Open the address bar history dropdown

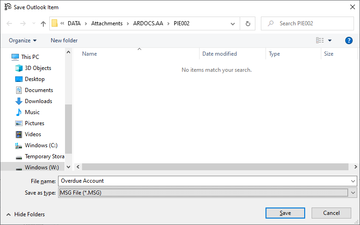click(234, 23)
